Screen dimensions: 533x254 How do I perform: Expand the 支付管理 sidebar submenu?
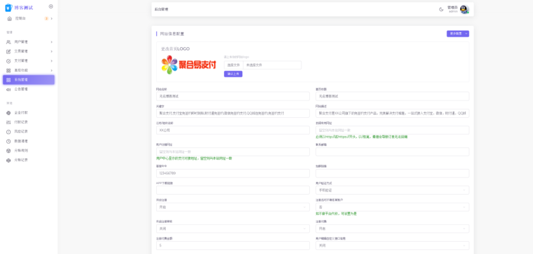51,61
